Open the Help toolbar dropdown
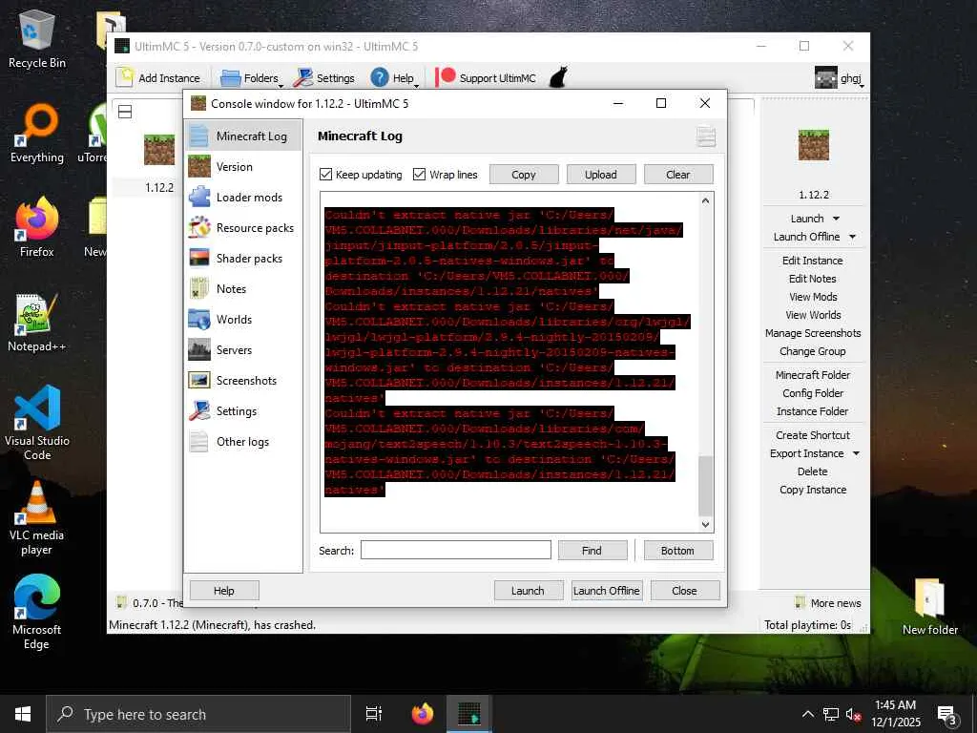This screenshot has width=977, height=733. point(394,78)
